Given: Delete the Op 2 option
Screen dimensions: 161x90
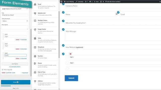Looking at the screenshot, I should [x=17, y=49].
